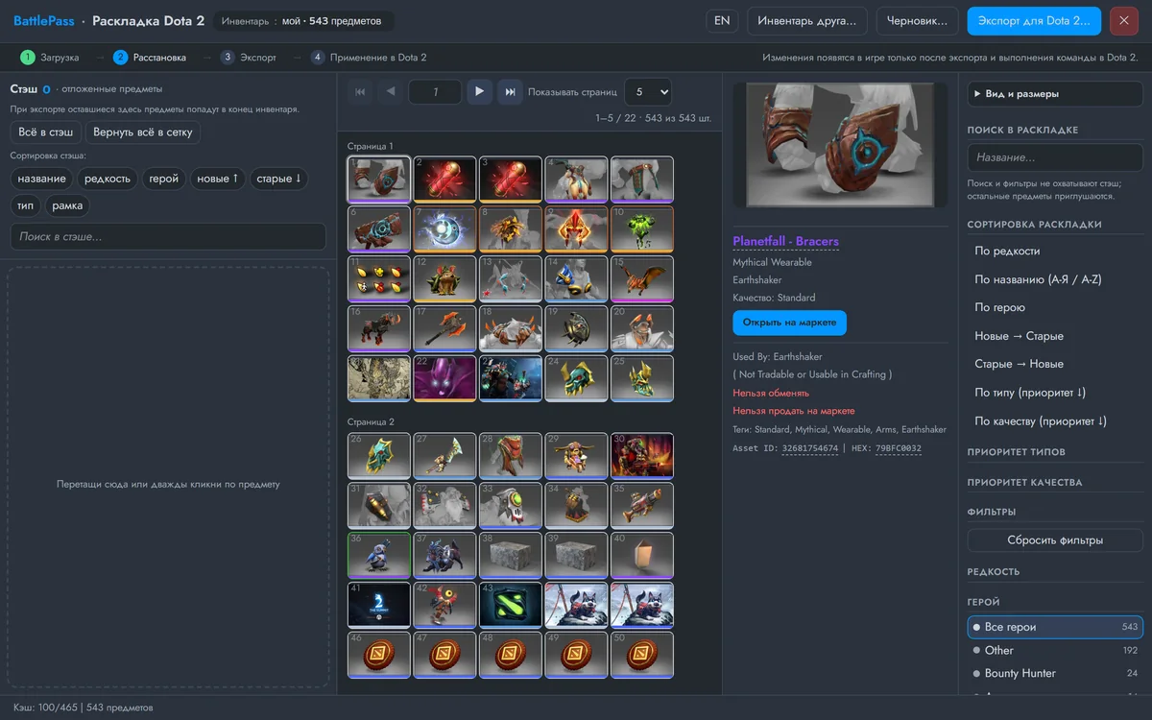Click the layout search 'Название...' field
The height and width of the screenshot is (720, 1152).
(x=1055, y=157)
